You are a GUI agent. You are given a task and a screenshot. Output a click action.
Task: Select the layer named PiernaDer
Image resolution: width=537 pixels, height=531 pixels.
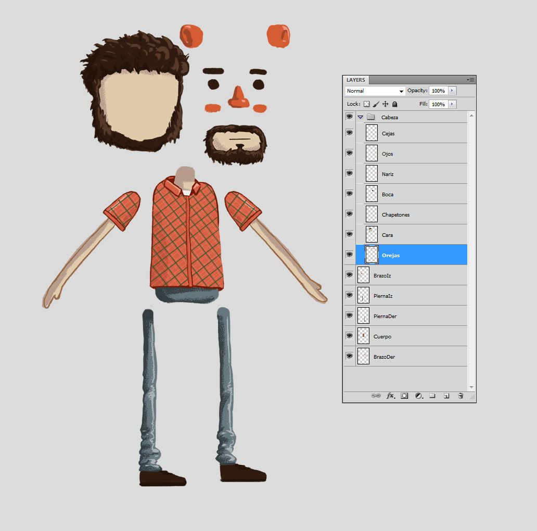[385, 316]
